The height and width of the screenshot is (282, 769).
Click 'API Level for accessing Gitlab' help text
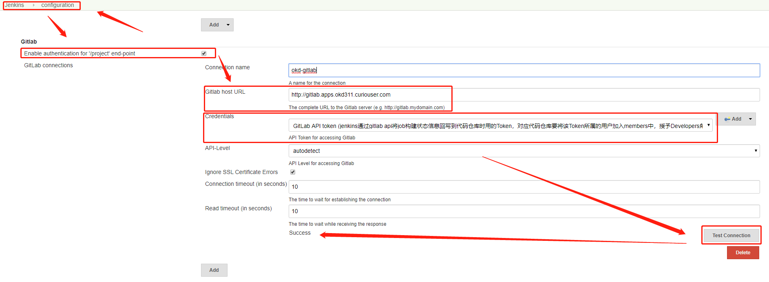tap(321, 163)
